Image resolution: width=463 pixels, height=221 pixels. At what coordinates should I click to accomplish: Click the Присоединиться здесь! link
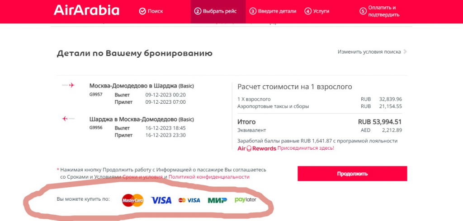pos(306,148)
